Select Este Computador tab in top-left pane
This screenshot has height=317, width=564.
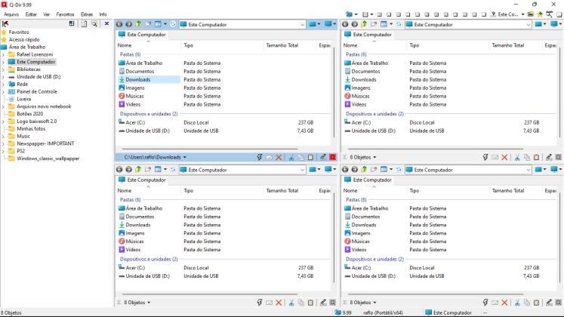pyautogui.click(x=143, y=35)
